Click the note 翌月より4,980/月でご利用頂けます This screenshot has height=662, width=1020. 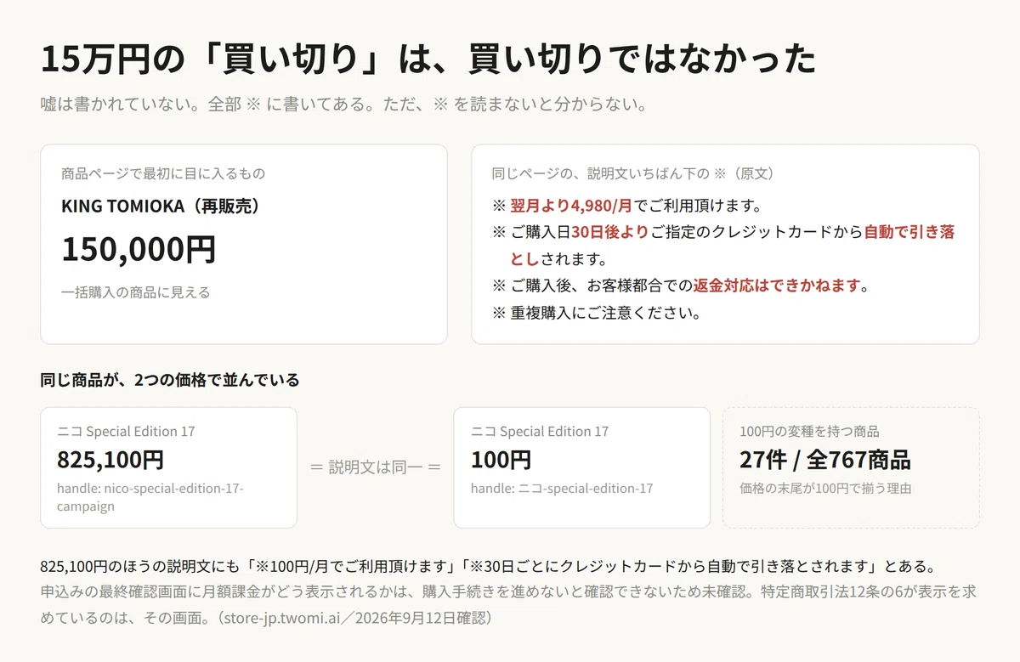tap(626, 206)
